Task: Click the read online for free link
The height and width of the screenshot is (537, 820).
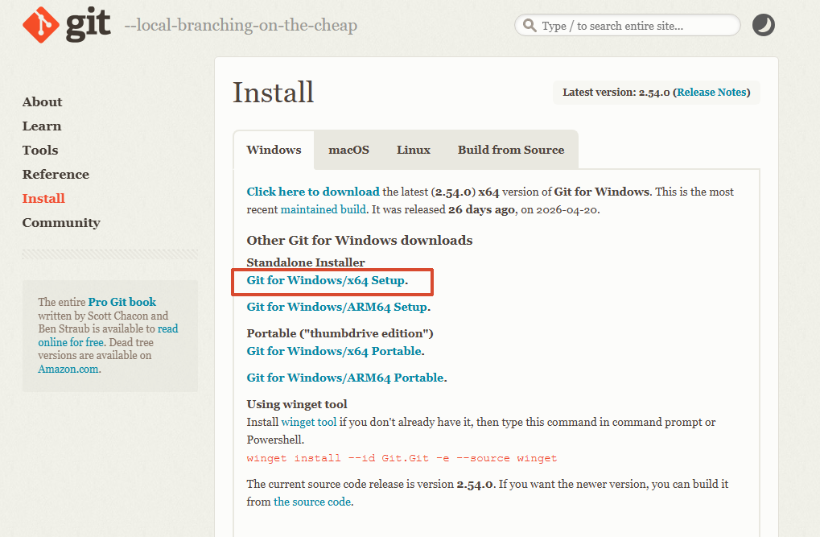Action: pos(109,336)
